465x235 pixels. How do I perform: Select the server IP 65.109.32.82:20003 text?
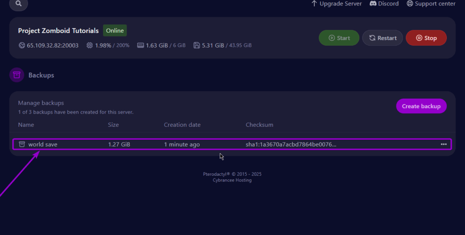[53, 46]
